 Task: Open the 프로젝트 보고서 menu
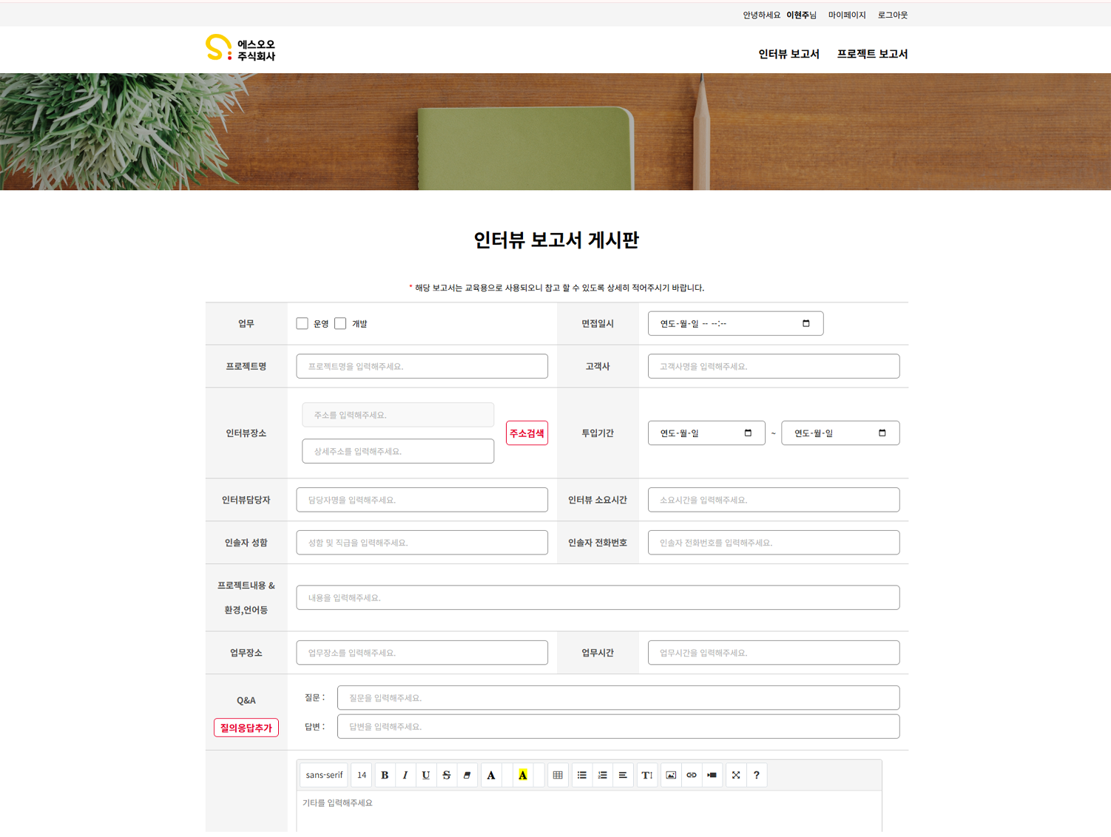pos(872,54)
